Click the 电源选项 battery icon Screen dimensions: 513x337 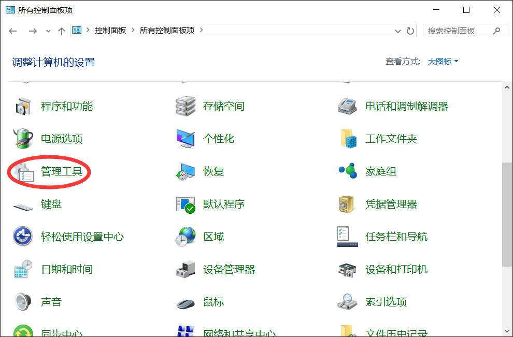tap(23, 139)
